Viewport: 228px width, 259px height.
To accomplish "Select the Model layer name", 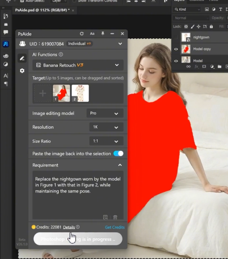I will 198,61.
